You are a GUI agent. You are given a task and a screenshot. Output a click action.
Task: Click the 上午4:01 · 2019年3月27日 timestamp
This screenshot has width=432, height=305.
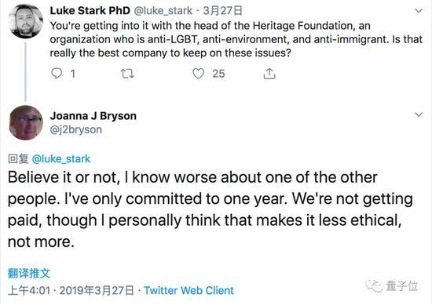coord(71,290)
